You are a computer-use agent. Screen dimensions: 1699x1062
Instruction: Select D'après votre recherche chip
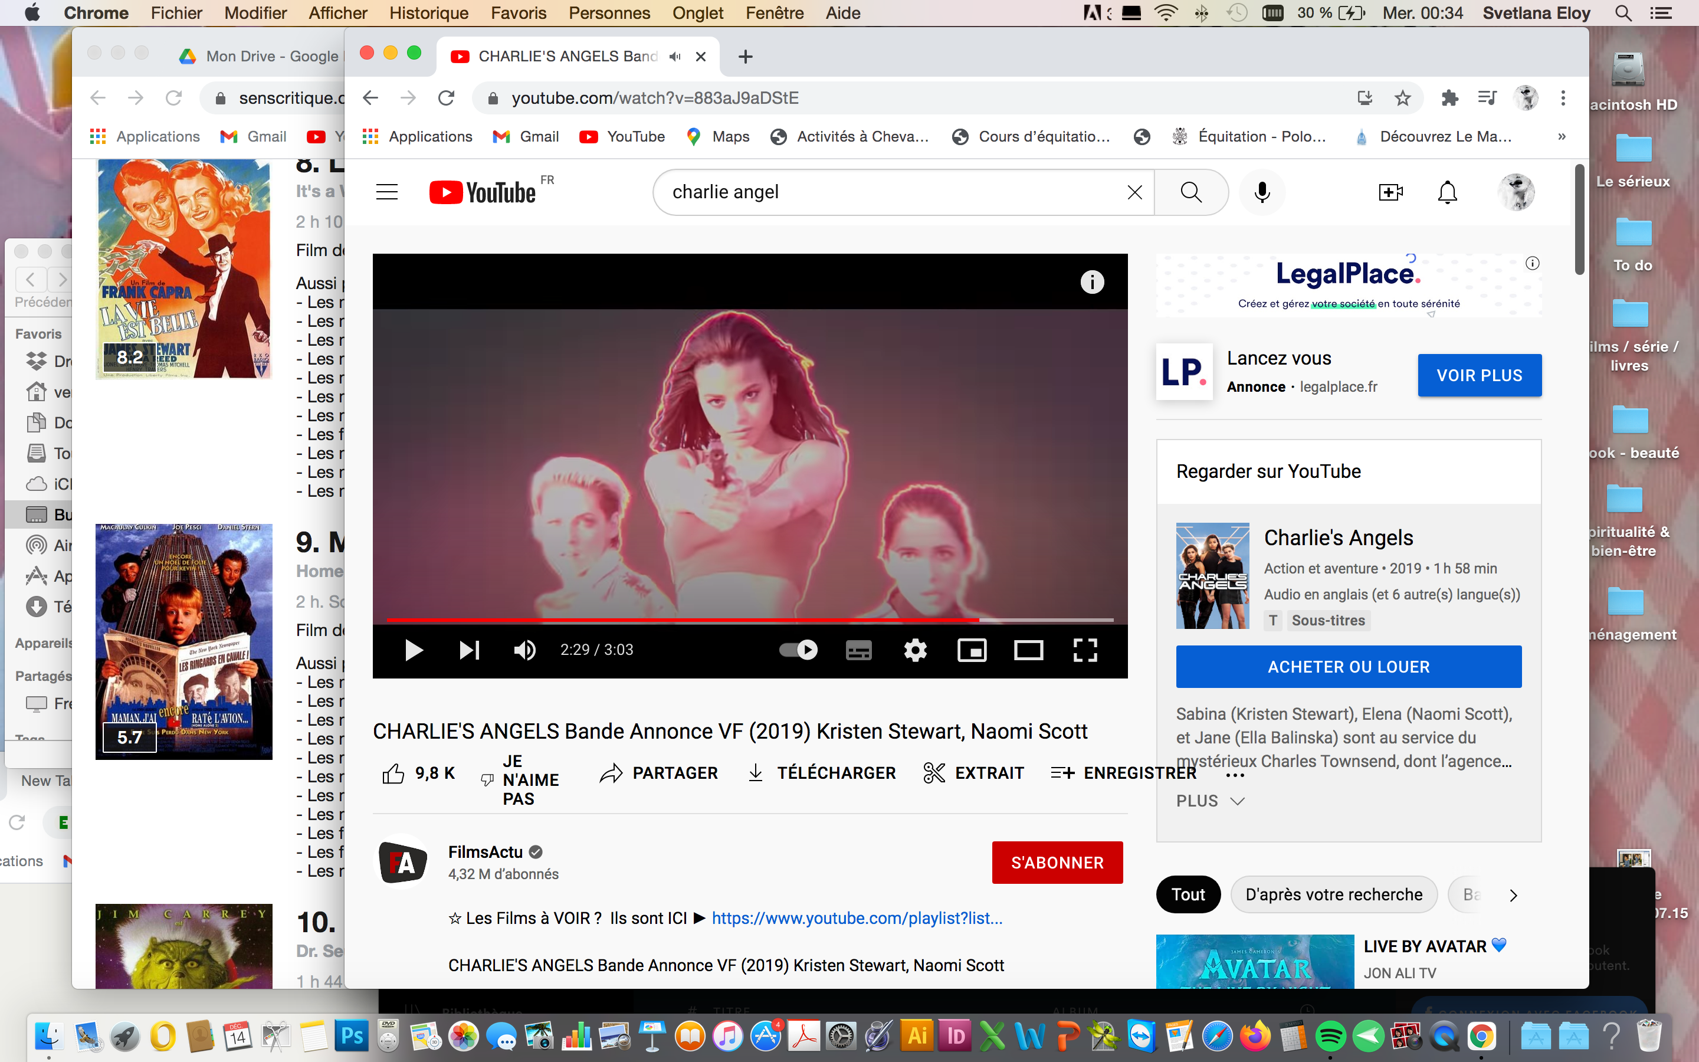1333,894
